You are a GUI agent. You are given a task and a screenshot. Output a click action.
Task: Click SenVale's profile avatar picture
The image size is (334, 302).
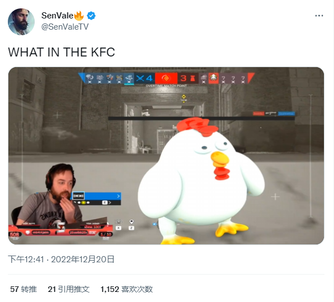(x=21, y=22)
